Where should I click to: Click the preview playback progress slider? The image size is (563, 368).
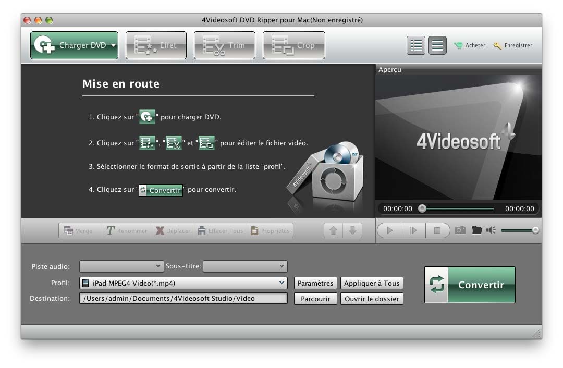coord(456,208)
